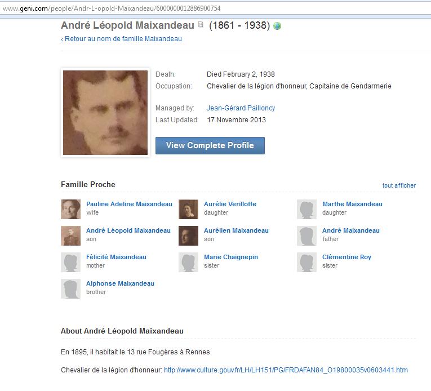Click the green globe icon beside the dates

[277, 26]
